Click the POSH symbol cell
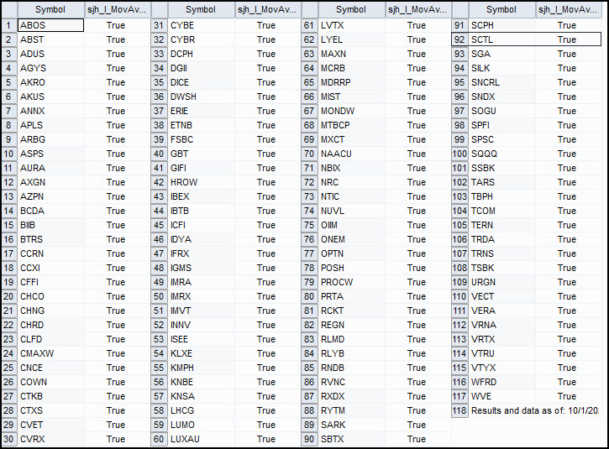The image size is (609, 449). (x=351, y=268)
